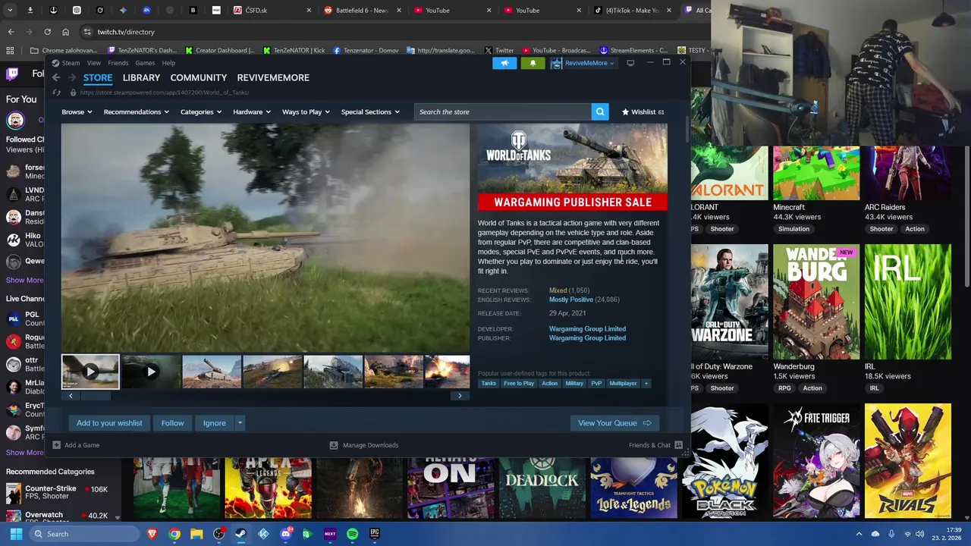Open OBS Studio from taskbar
The height and width of the screenshot is (546, 971).
point(218,534)
